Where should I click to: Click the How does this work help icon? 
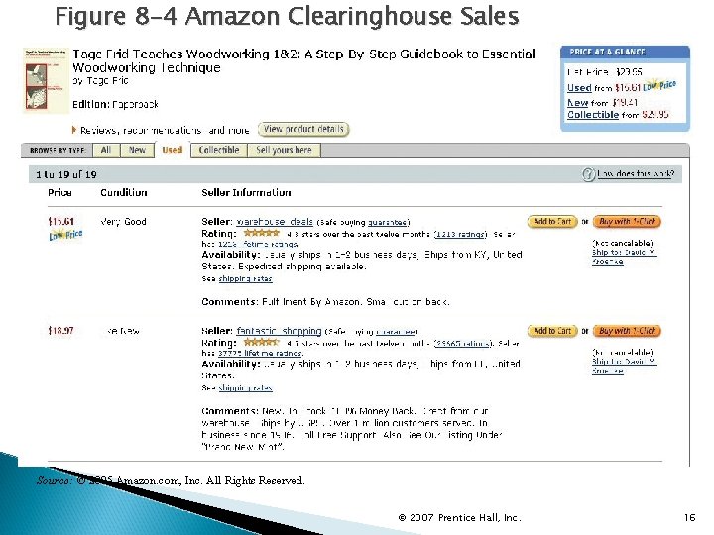588,174
